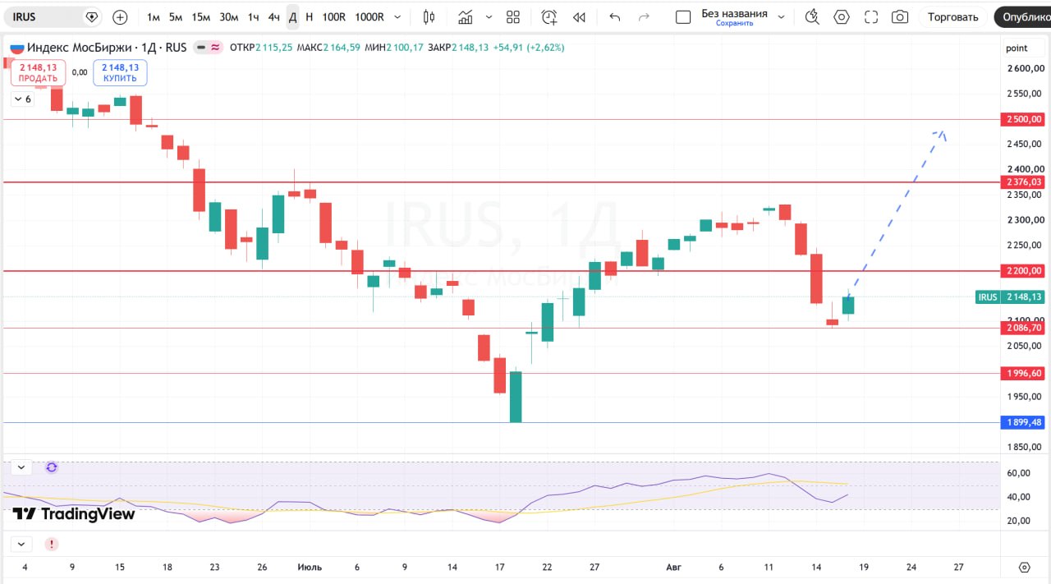Image resolution: width=1051 pixels, height=584 pixels.
Task: Click the Торговать button
Action: click(x=953, y=16)
